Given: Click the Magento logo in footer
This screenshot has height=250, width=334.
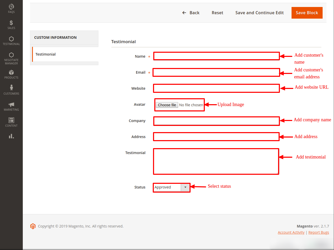Looking at the screenshot, I should [33, 226].
